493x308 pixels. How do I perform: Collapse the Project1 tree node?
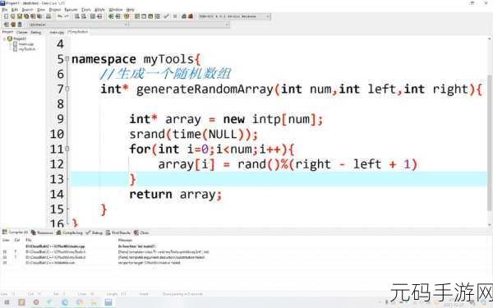(4, 39)
